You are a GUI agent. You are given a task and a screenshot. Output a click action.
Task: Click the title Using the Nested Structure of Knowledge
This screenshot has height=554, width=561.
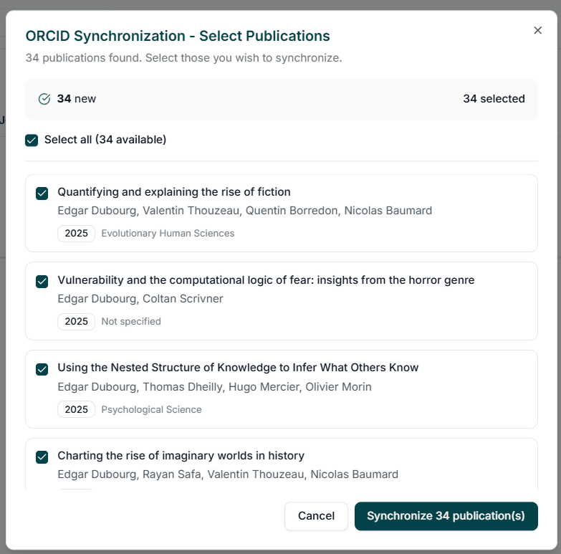tap(238, 368)
